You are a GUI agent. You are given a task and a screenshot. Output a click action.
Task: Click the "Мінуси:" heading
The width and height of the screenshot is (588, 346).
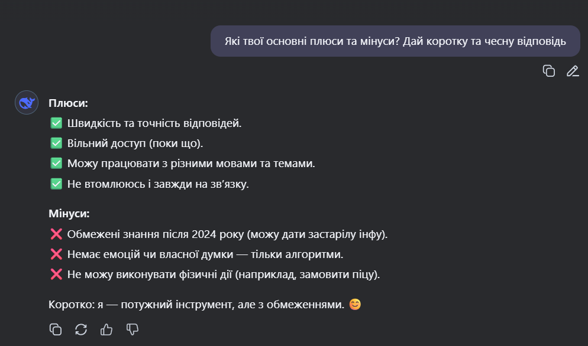tap(69, 213)
